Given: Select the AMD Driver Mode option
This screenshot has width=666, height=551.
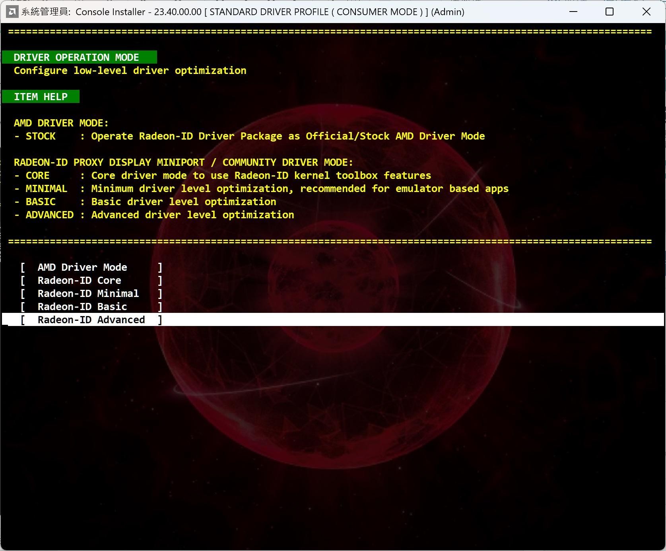Looking at the screenshot, I should [82, 267].
